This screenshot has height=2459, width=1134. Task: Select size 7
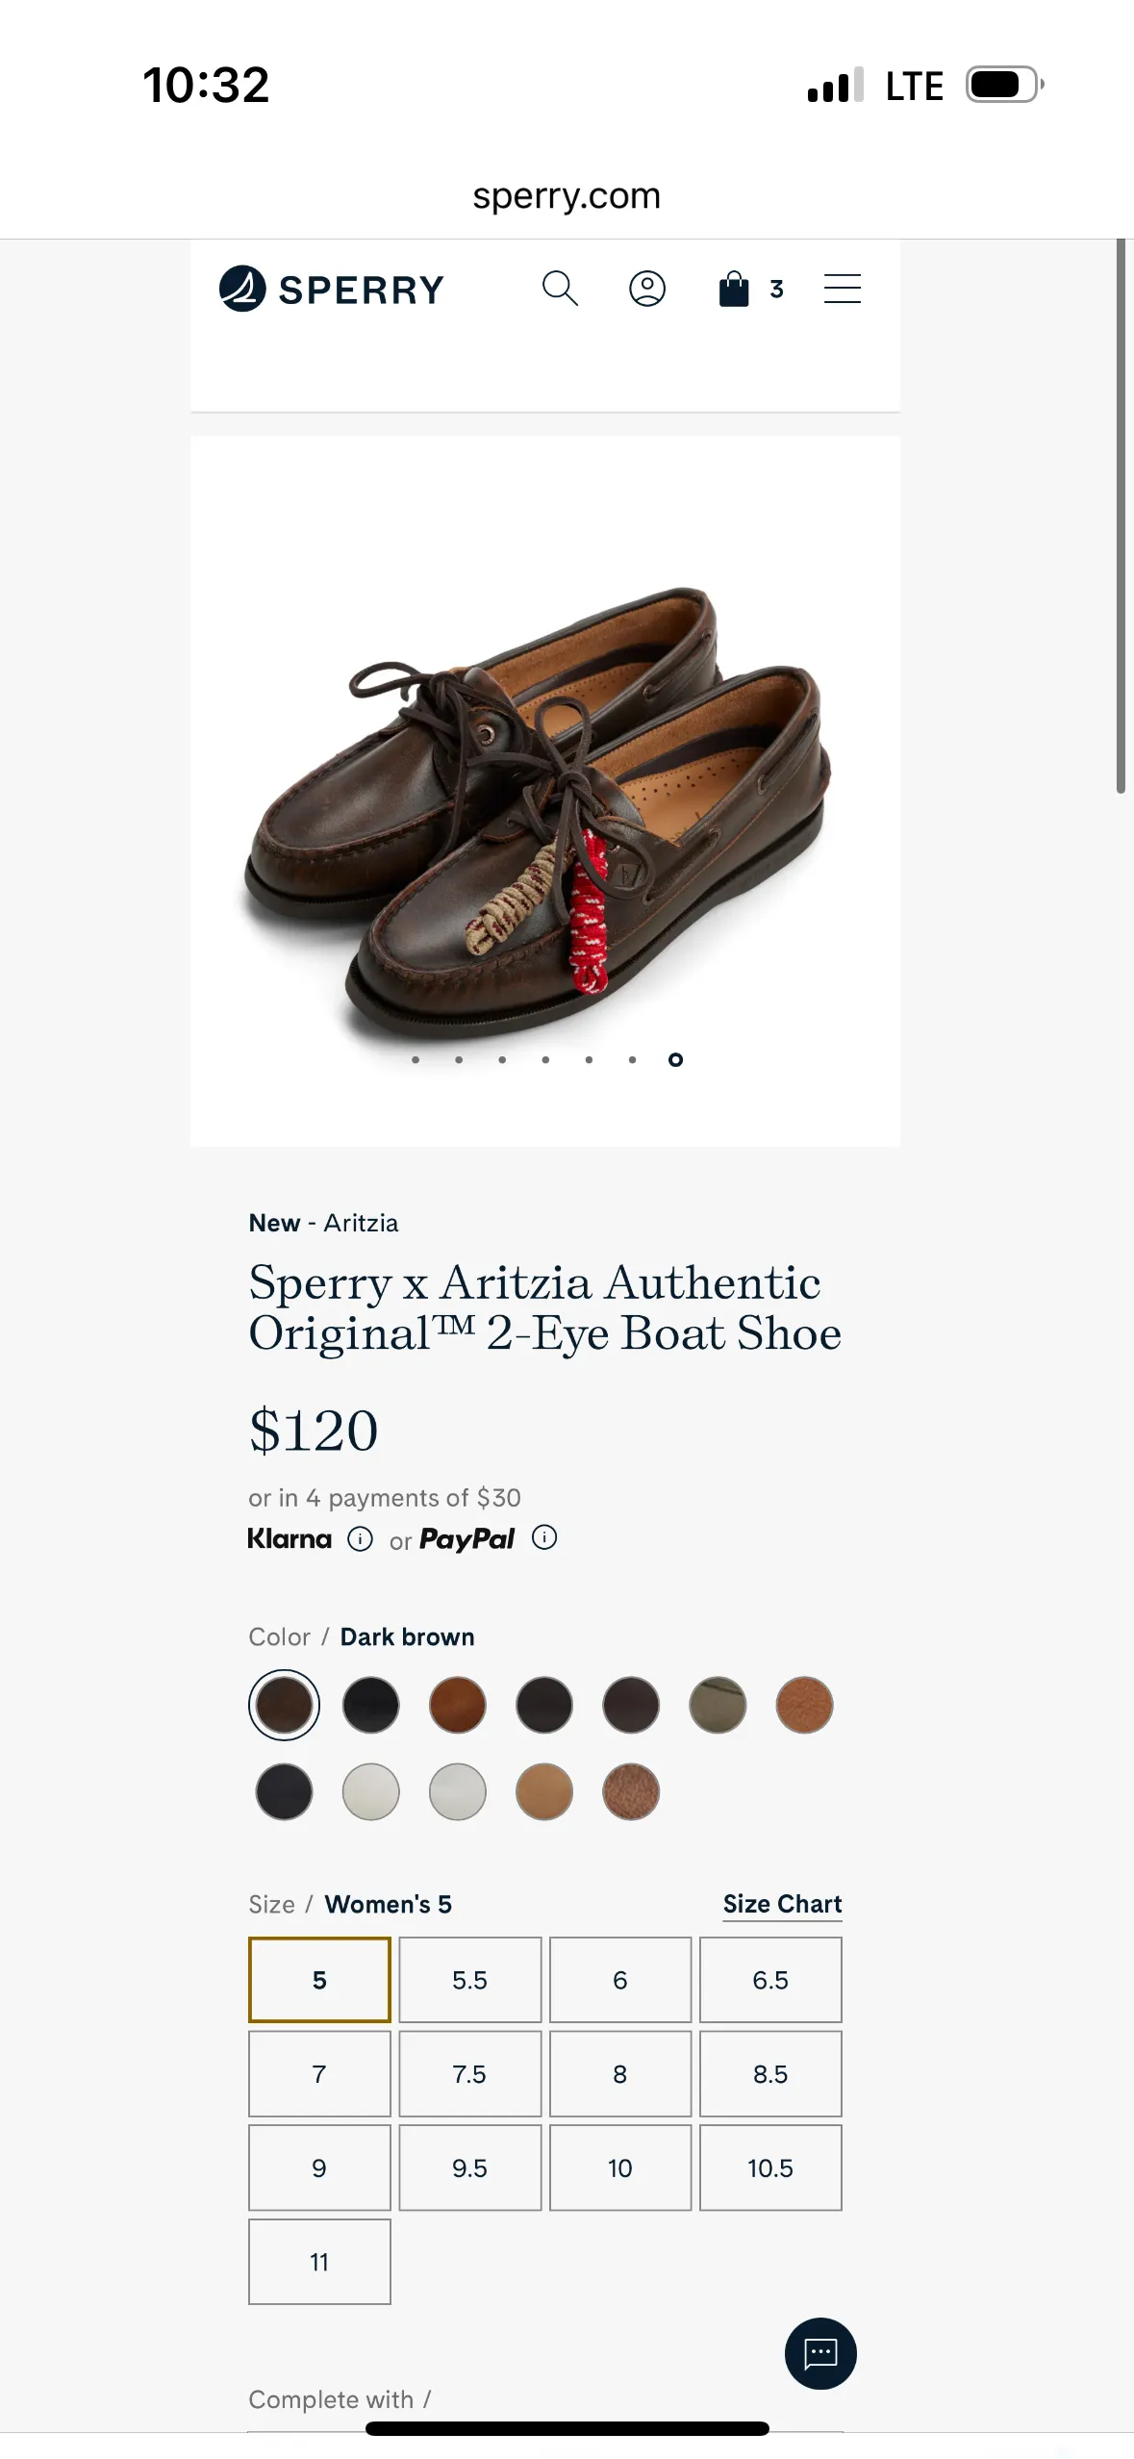click(319, 2074)
